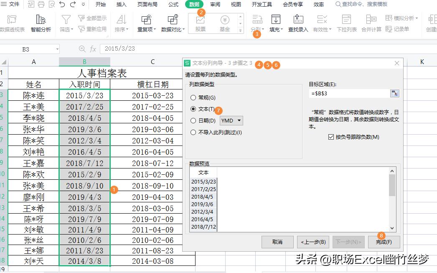Launch 智能分析 smart analysis
Screen dimensions: 437x273
coord(41,23)
